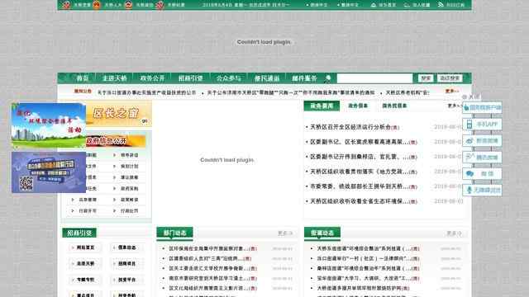Open news starting 市委常委、统战部部长

click(x=359, y=186)
